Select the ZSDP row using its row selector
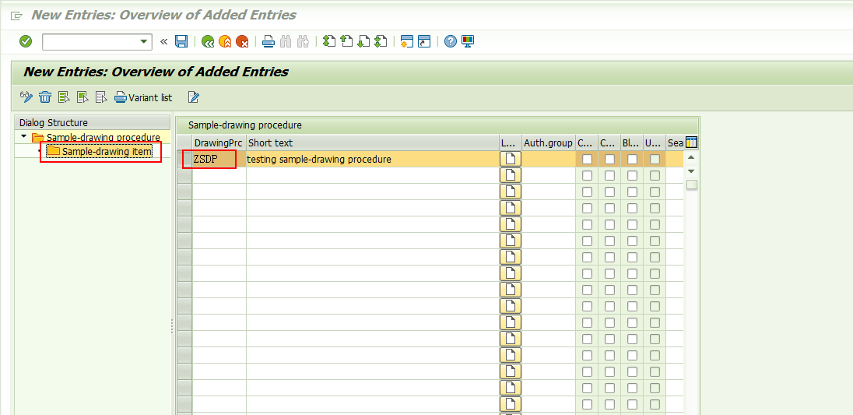853x415 pixels. click(x=184, y=160)
